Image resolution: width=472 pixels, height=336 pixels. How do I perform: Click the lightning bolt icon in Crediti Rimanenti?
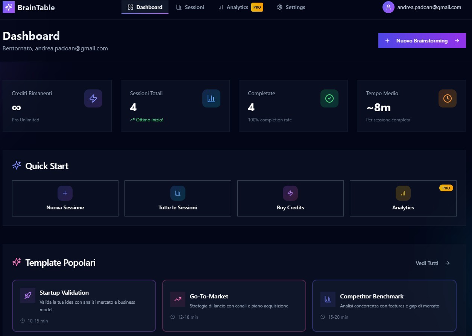pyautogui.click(x=93, y=98)
